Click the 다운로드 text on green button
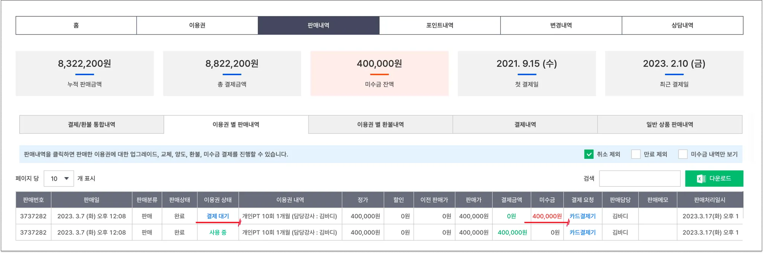Screen dimensions: 763x253 tap(720, 179)
